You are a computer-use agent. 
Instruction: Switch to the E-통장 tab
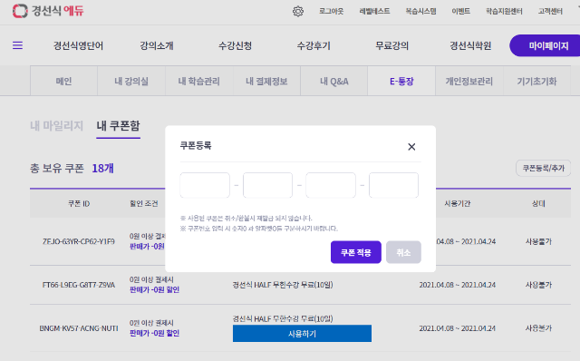point(401,81)
